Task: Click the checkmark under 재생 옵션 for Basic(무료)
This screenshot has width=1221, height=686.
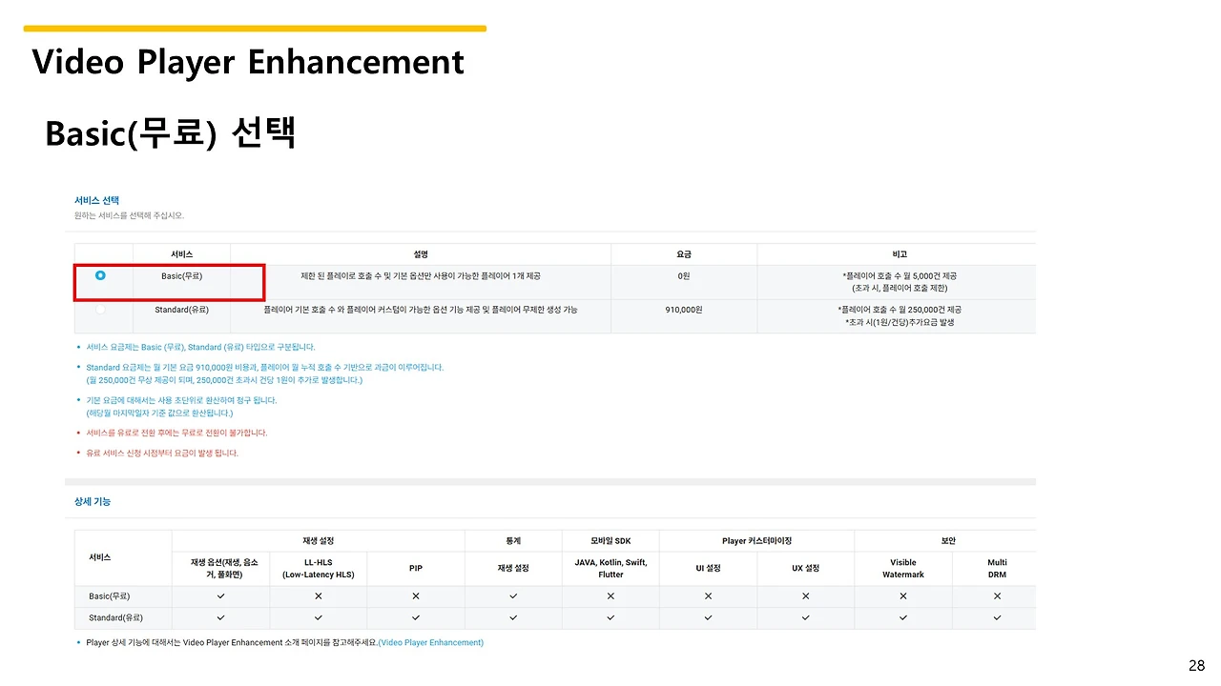Action: tap(220, 595)
